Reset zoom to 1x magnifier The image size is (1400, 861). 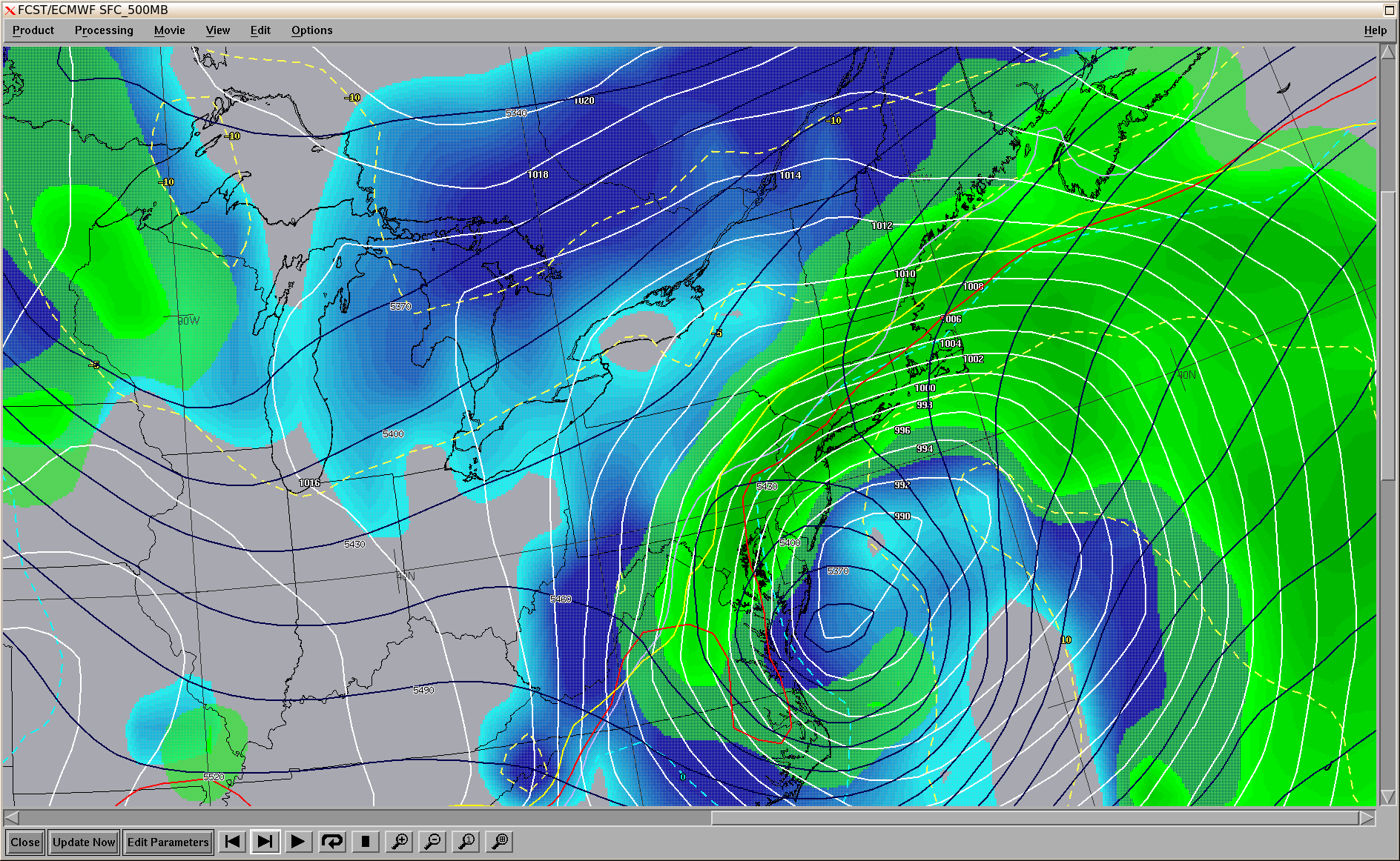coord(467,842)
